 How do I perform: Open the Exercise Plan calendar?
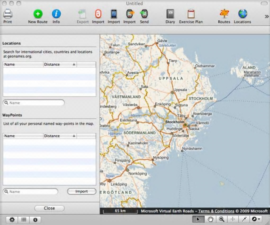[x=191, y=14]
